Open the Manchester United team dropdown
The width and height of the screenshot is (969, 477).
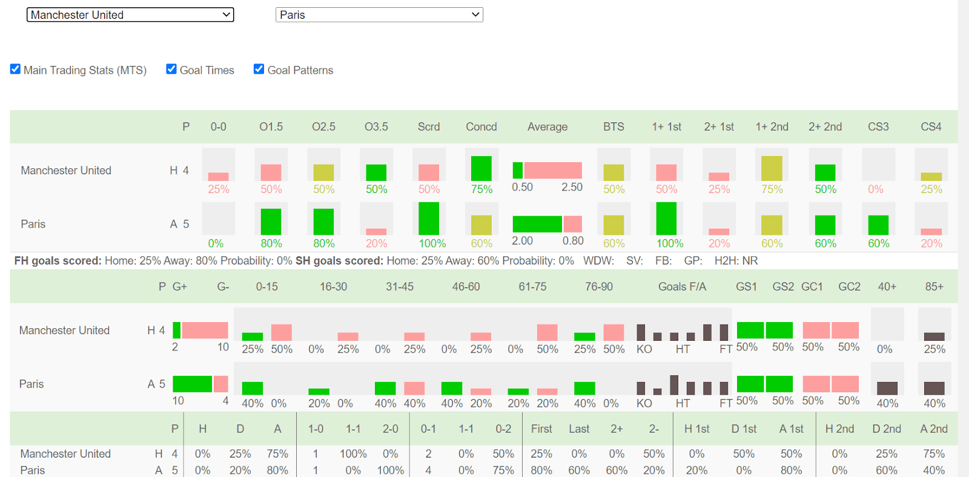pos(130,15)
